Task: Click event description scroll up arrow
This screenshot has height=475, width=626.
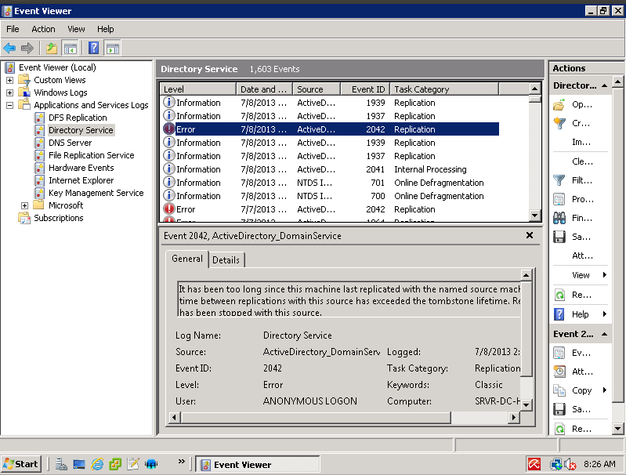Action: coord(526,275)
